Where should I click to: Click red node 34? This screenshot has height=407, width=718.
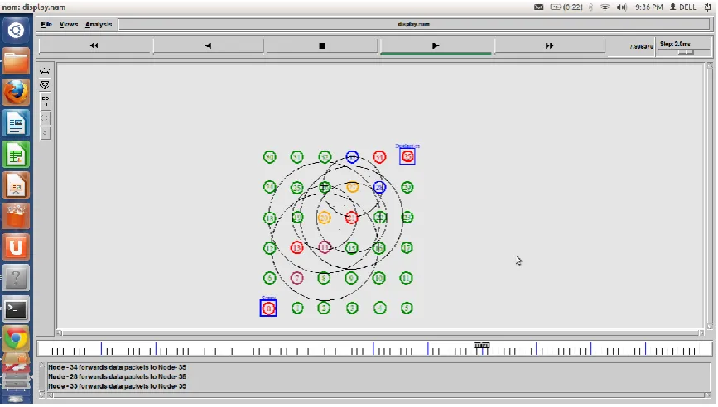pos(379,157)
